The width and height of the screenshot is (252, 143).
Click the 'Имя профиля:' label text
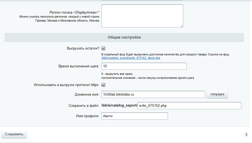(x=87, y=116)
